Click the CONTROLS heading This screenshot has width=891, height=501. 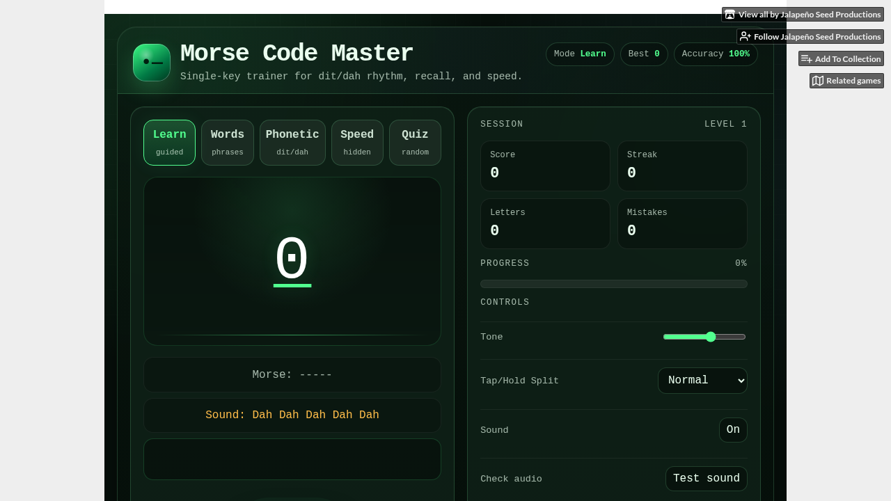(x=505, y=303)
